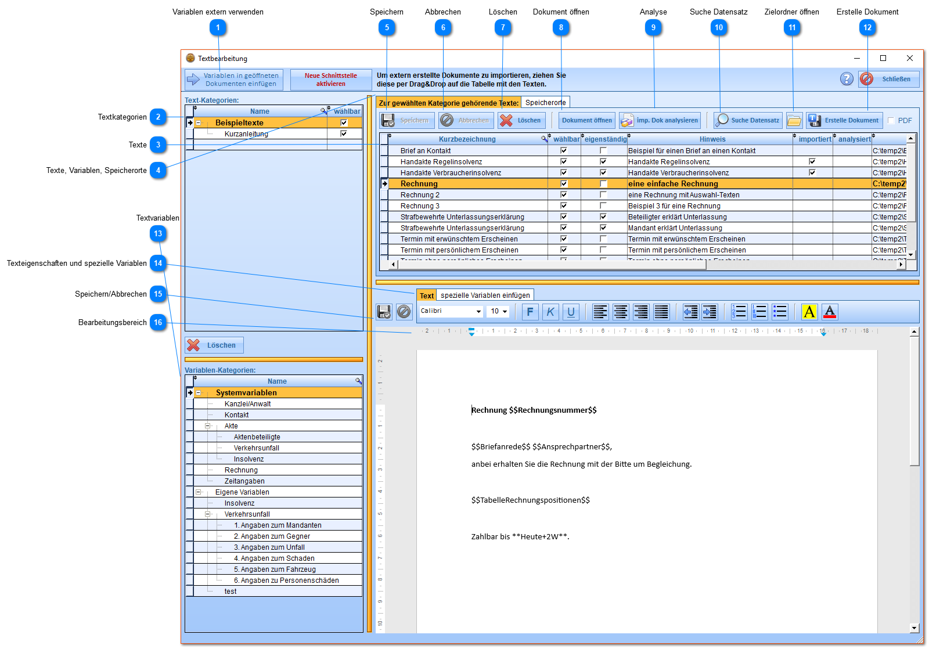Open the target folder icon
Image resolution: width=929 pixels, height=649 pixels.
coord(794,121)
